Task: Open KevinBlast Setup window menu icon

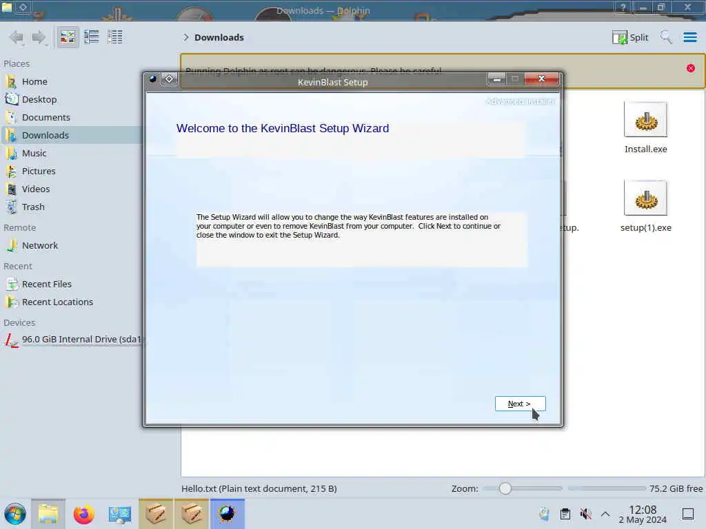Action: coord(152,79)
